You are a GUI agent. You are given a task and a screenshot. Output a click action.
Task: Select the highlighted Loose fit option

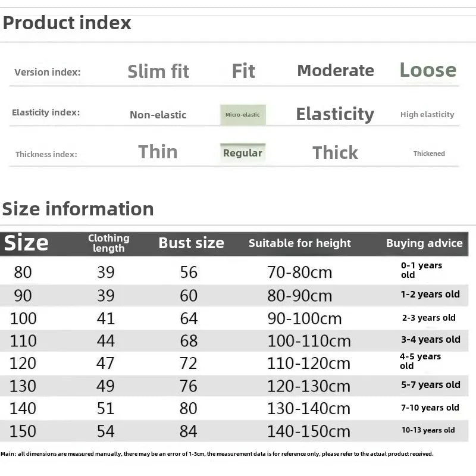(428, 70)
